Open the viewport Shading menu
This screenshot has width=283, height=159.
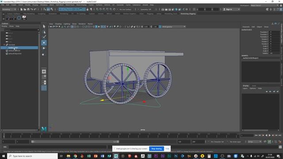[58, 24]
